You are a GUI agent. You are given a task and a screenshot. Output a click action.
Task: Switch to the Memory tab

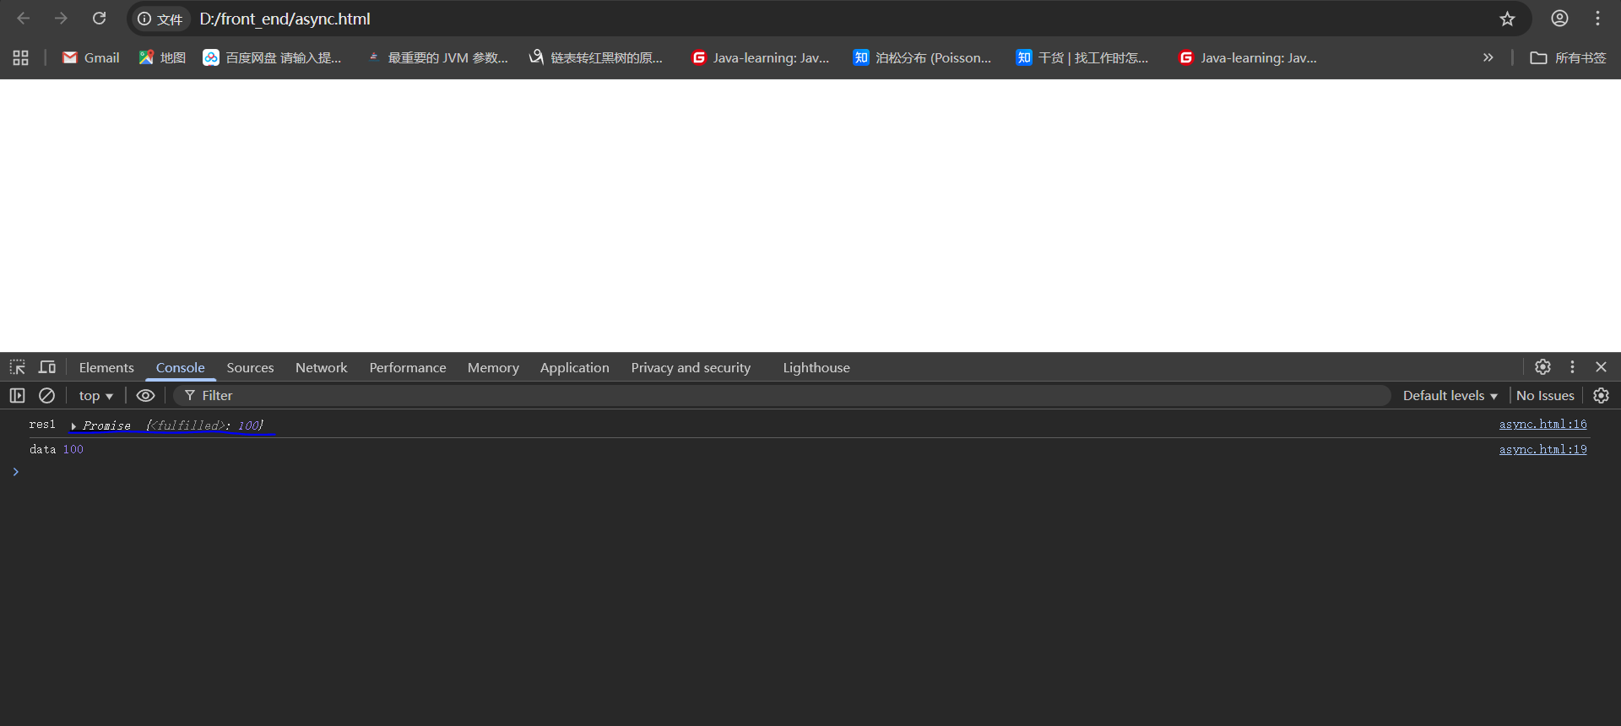[493, 367]
